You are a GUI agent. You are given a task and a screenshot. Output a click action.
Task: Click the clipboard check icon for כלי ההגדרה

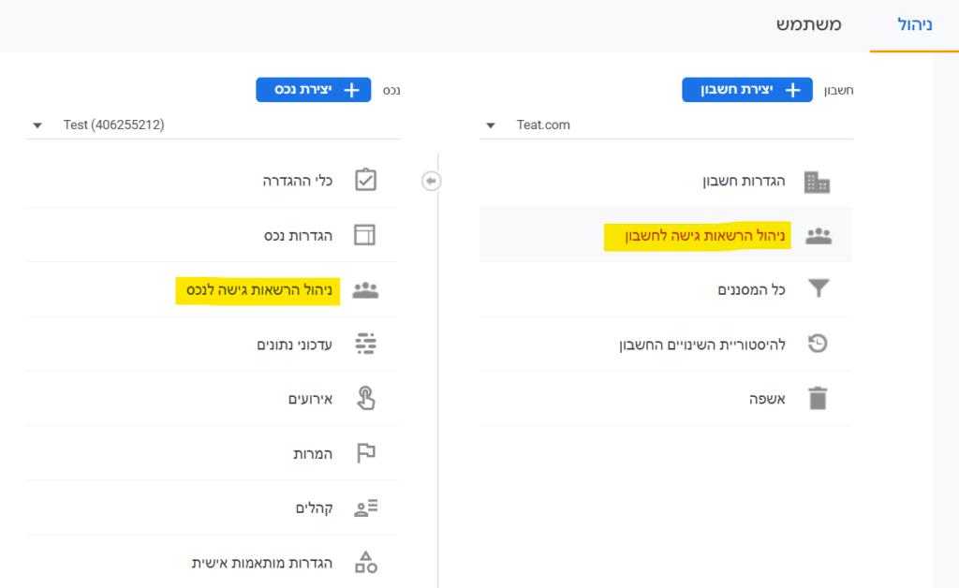365,181
